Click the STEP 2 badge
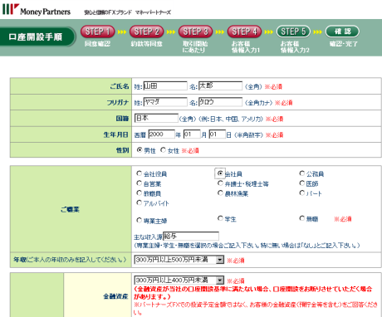Image resolution: width=382 pixels, height=317 pixels. pyautogui.click(x=146, y=32)
